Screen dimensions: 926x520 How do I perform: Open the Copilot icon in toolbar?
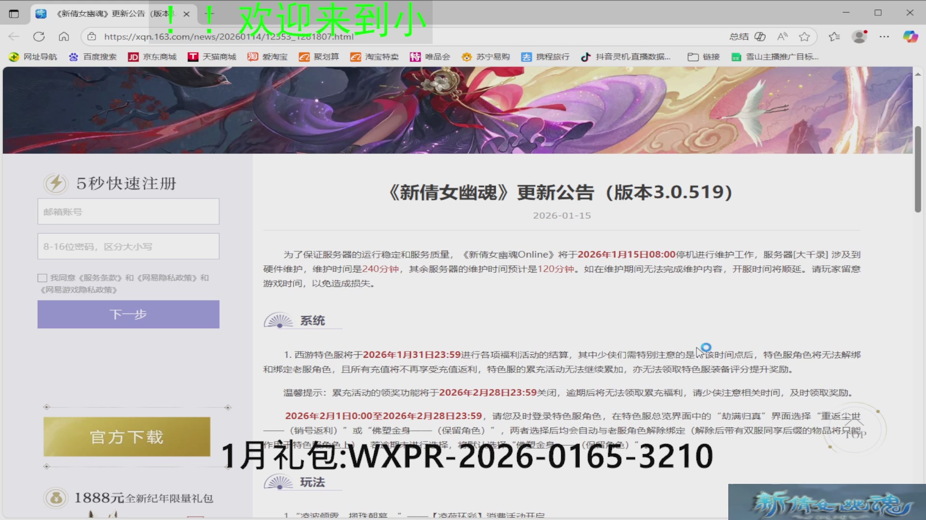click(910, 37)
